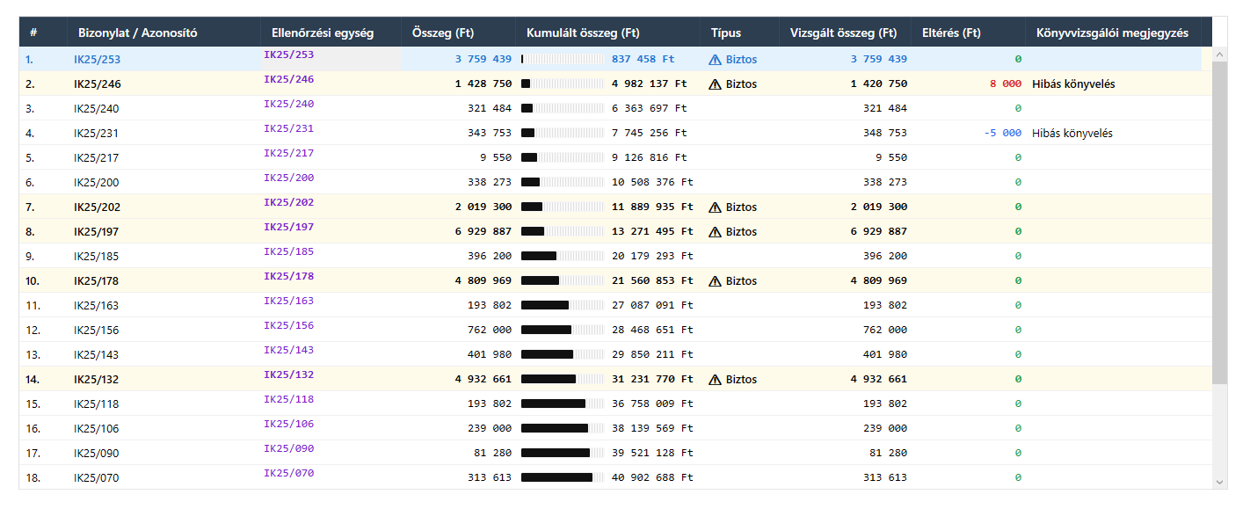Click warning icon in row IK25/253

coord(715,60)
